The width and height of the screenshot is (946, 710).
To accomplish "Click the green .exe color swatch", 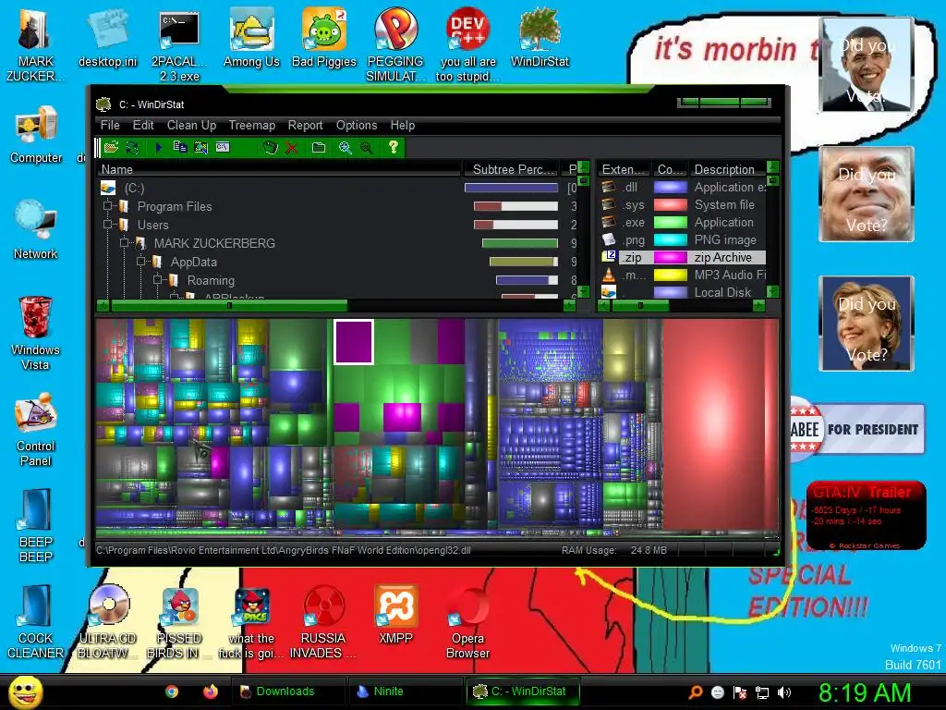I will tap(671, 222).
